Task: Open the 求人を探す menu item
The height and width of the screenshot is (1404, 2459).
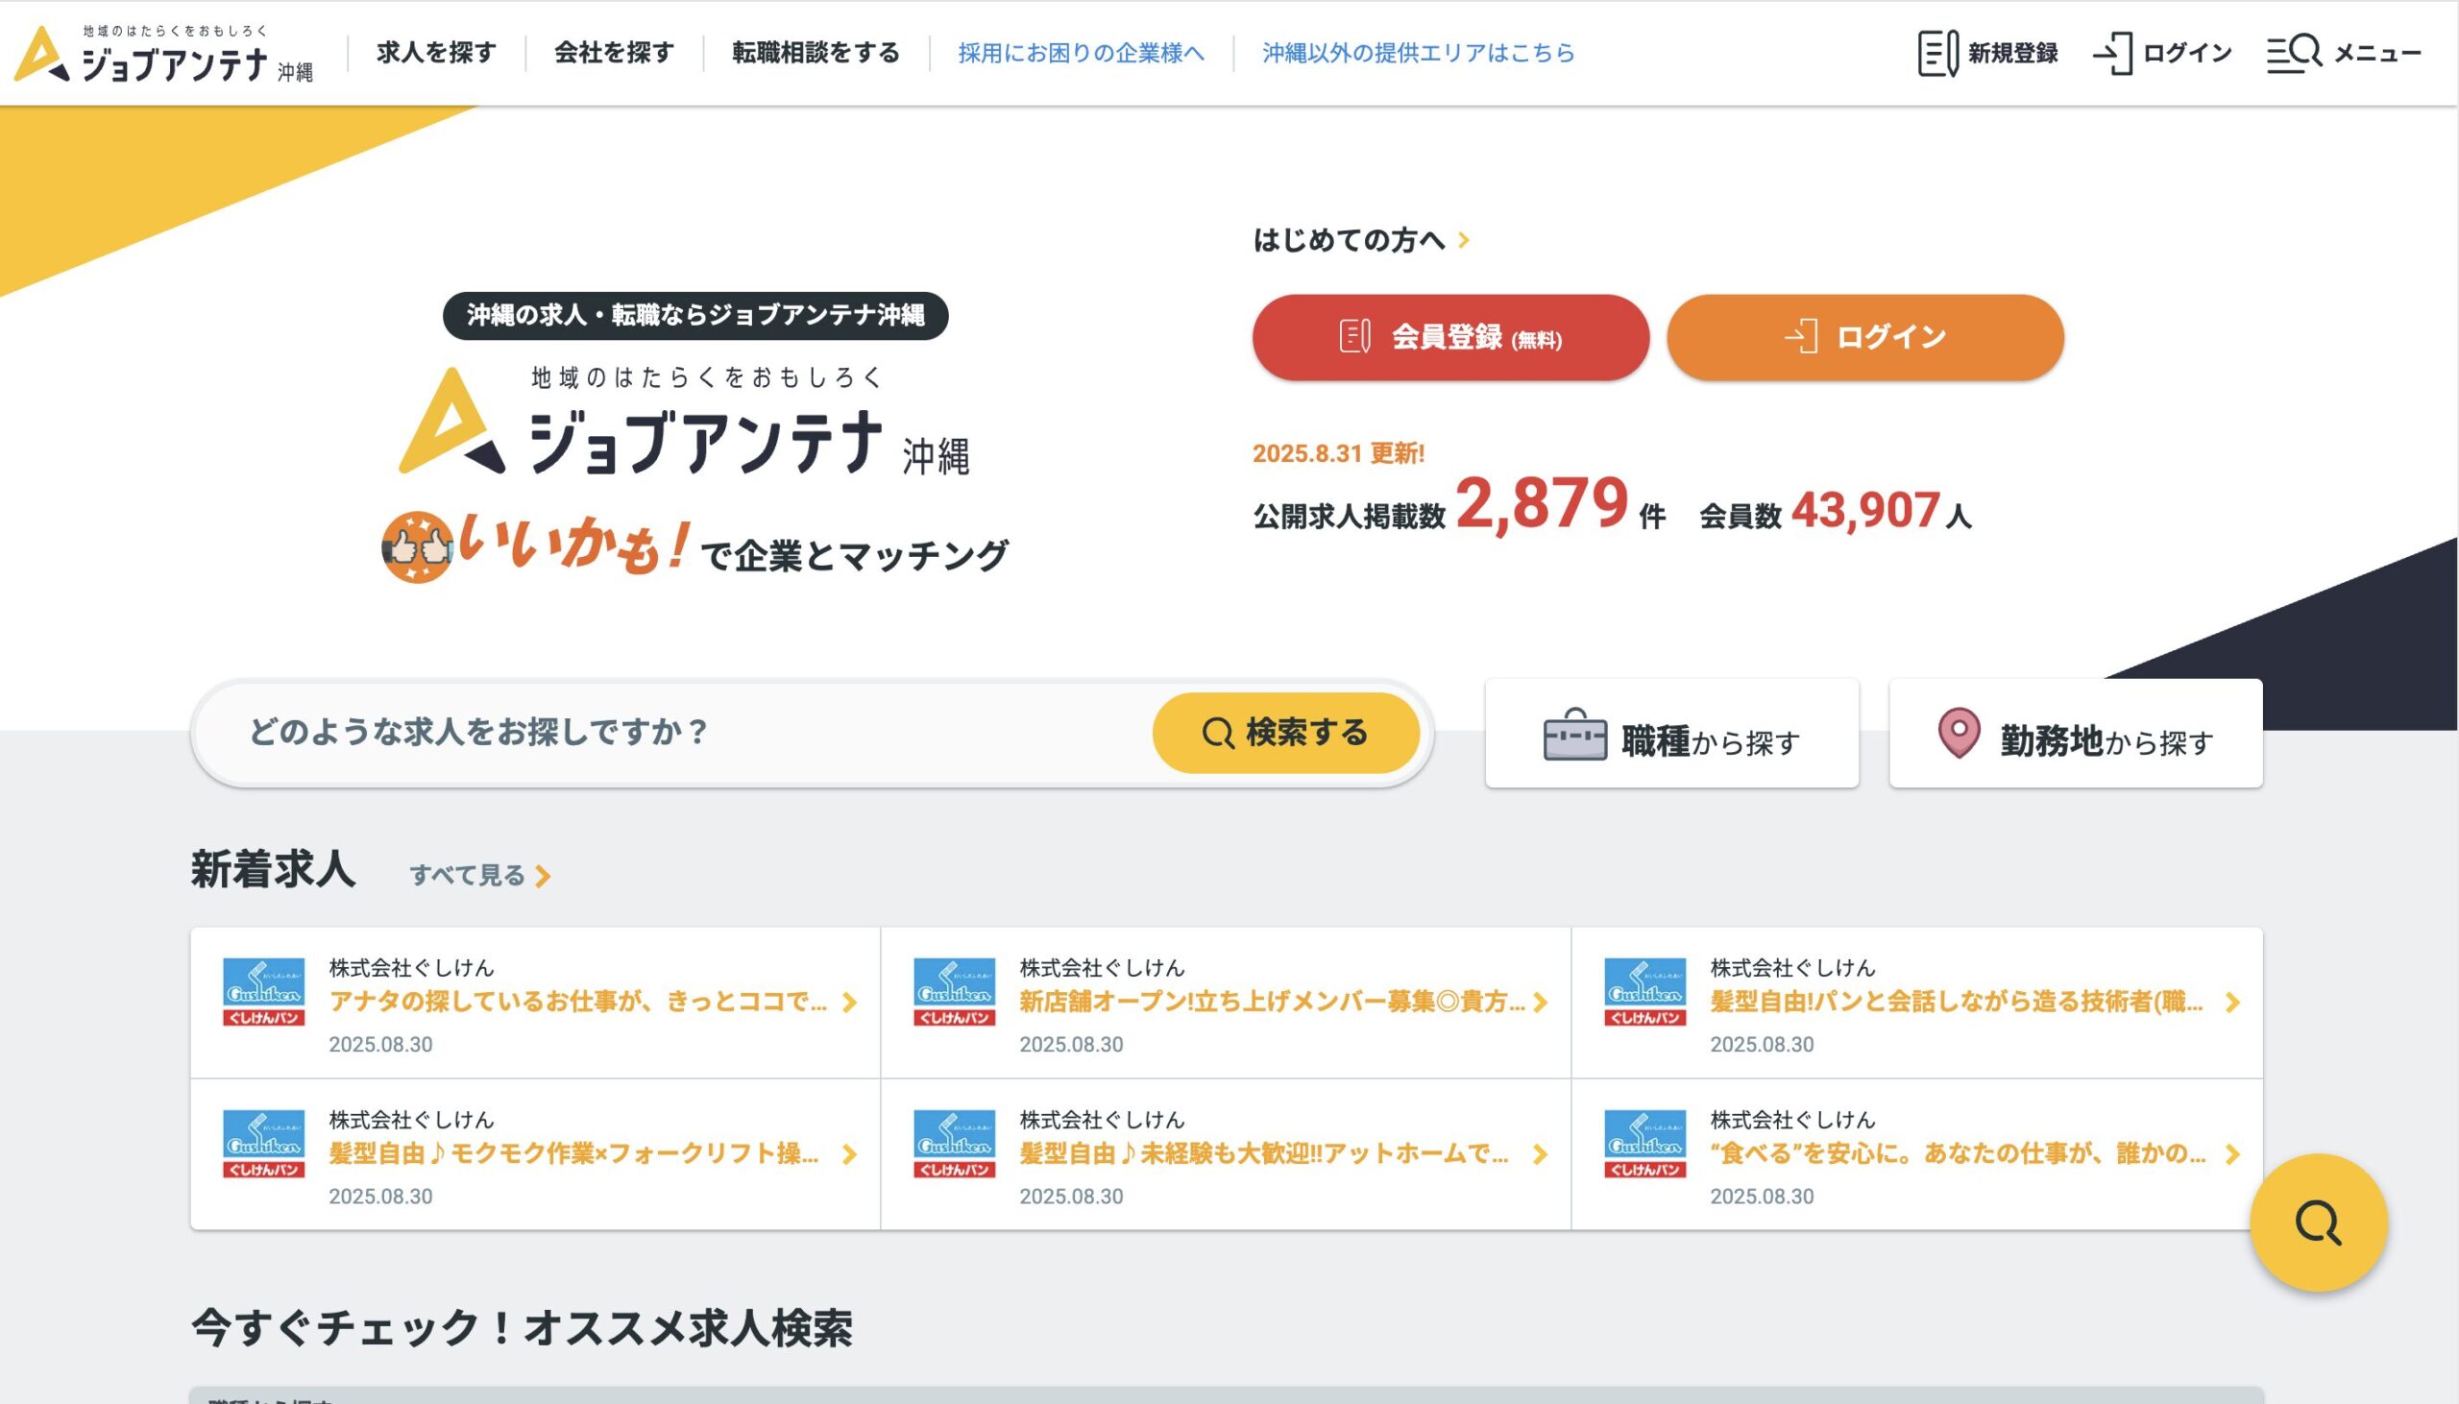Action: tap(436, 53)
